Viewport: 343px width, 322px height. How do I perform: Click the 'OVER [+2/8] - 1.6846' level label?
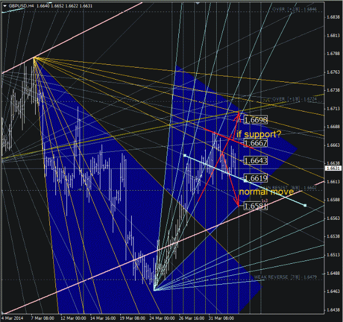[x=295, y=9]
